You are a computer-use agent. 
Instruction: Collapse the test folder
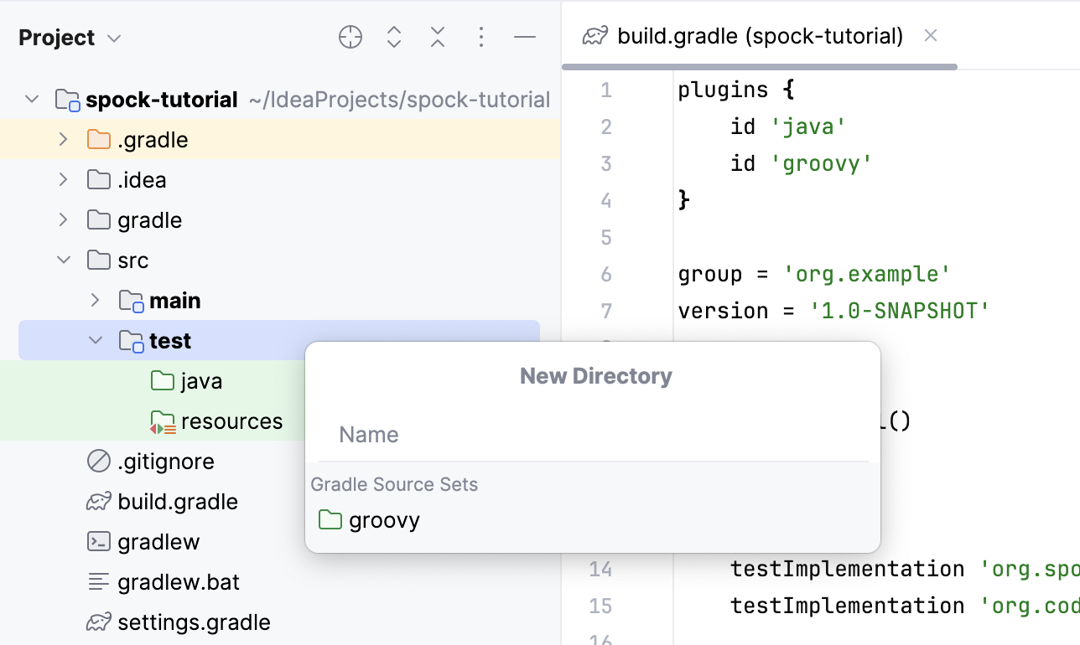coord(94,340)
